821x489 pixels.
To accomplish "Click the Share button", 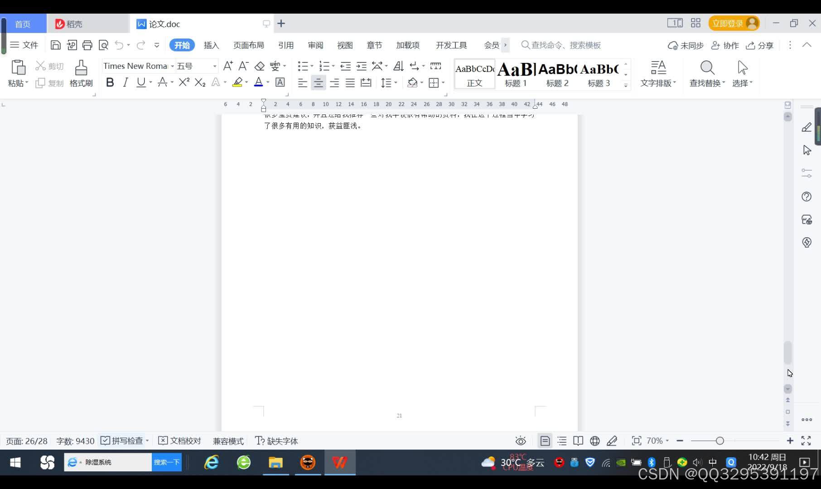I will 760,45.
